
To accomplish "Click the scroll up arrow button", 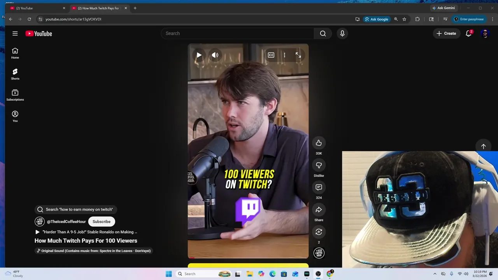I will pyautogui.click(x=483, y=146).
